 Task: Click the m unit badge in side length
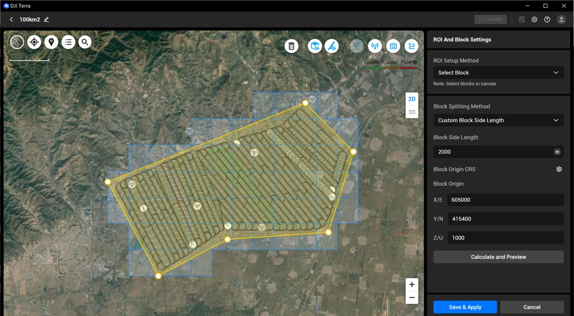pos(557,152)
